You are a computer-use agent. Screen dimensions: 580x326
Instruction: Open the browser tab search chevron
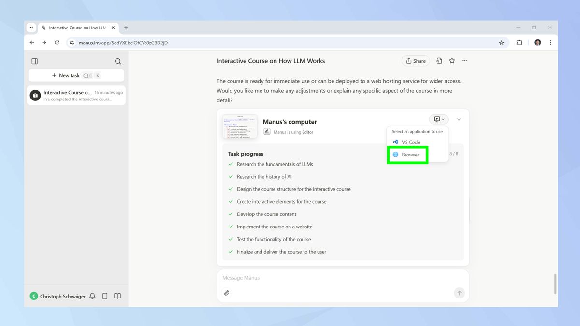click(x=31, y=28)
